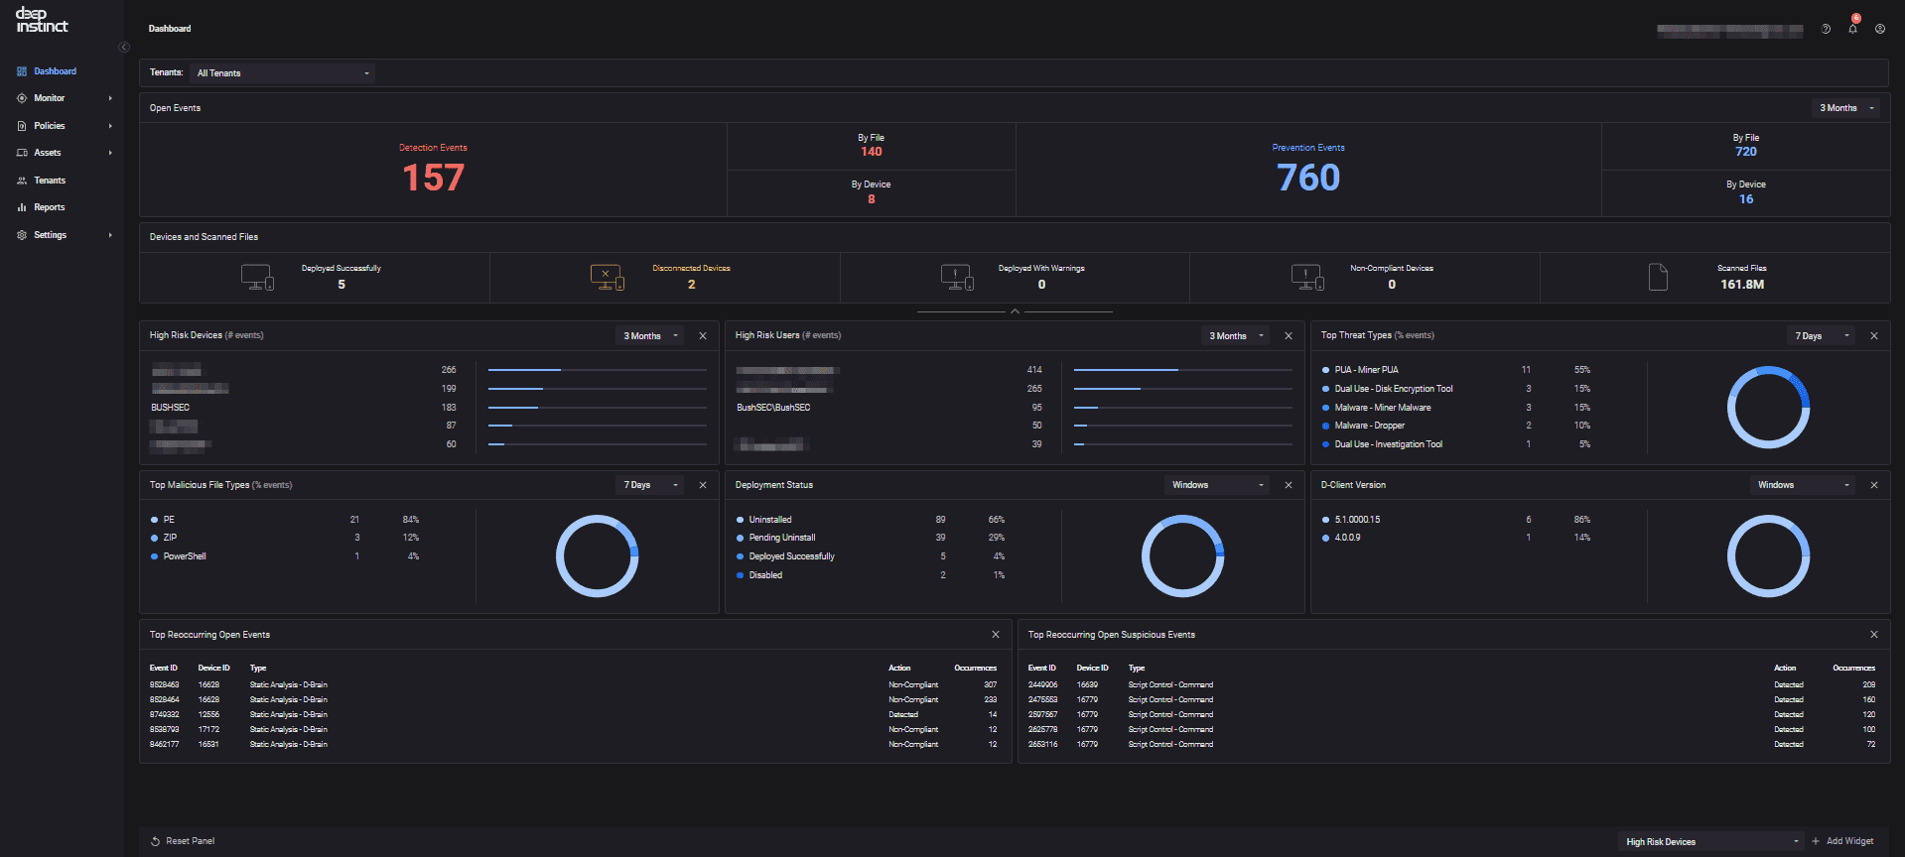
Task: Select the PUA - Miner PUA legend bullet
Action: click(1325, 370)
